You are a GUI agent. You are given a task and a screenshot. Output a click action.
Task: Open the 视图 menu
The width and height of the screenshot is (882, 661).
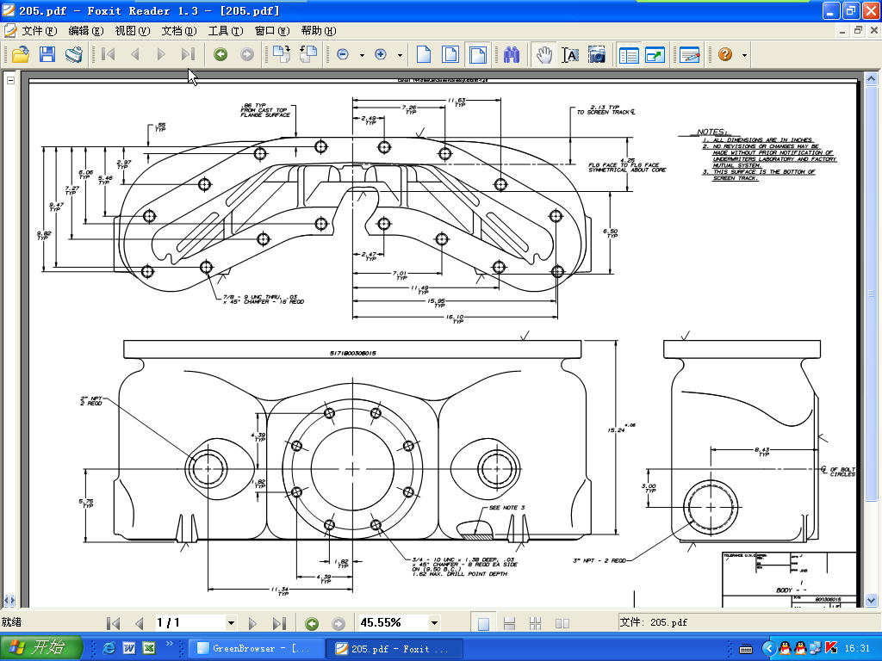pos(132,31)
